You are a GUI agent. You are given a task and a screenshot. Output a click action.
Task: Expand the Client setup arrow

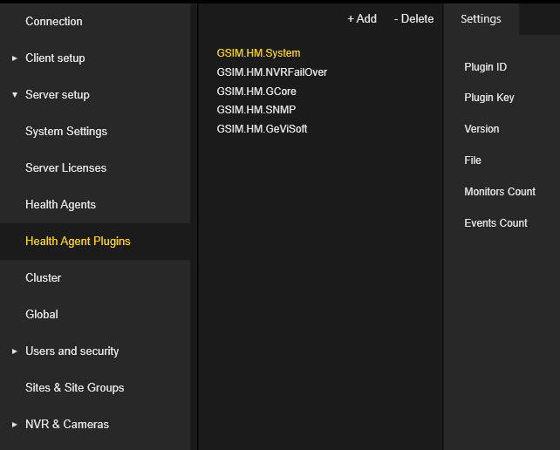click(14, 58)
